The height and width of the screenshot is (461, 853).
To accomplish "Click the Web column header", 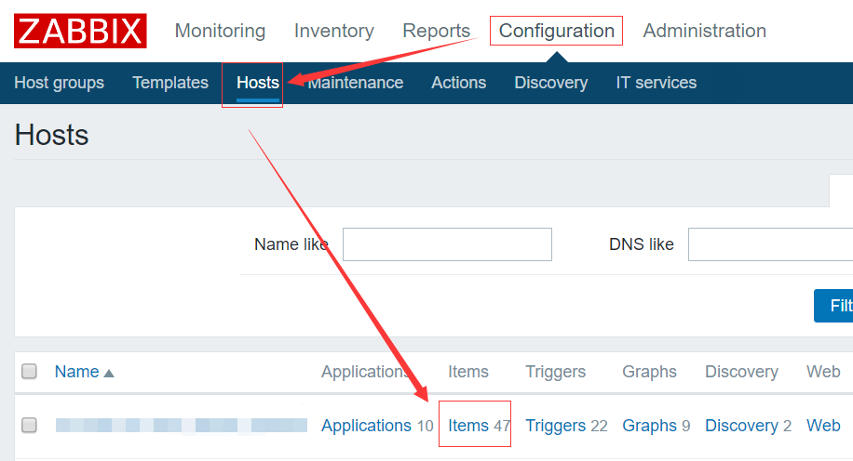I will point(823,372).
